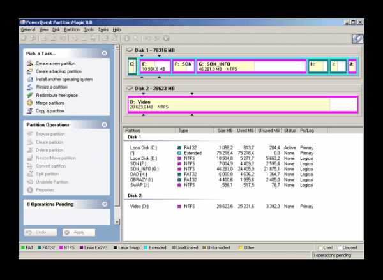Click the Resize a partition task icon
The width and height of the screenshot is (383, 280).
point(30,87)
